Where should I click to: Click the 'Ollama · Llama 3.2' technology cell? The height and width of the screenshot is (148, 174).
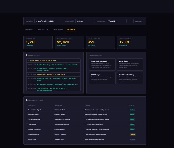coord(60,115)
